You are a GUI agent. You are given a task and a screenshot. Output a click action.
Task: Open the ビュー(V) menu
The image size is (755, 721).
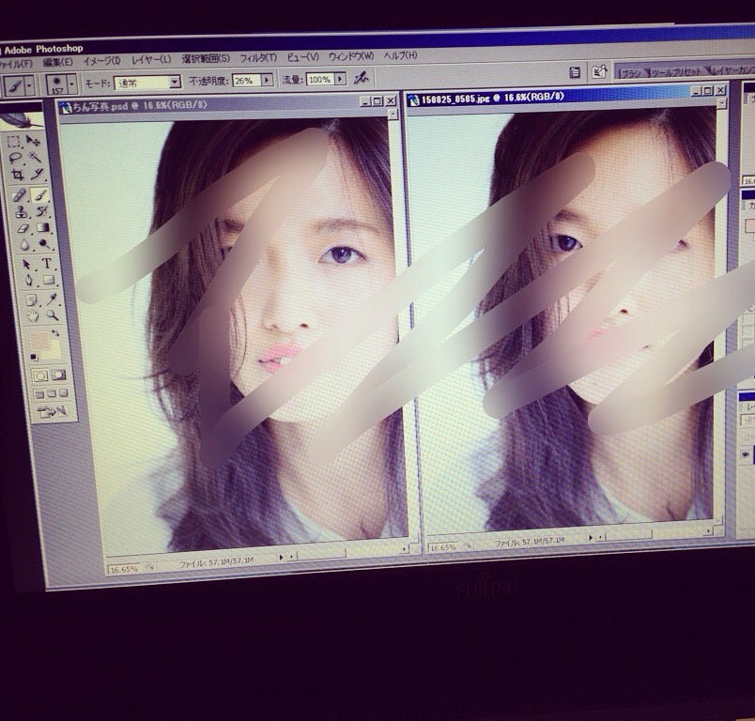click(303, 56)
